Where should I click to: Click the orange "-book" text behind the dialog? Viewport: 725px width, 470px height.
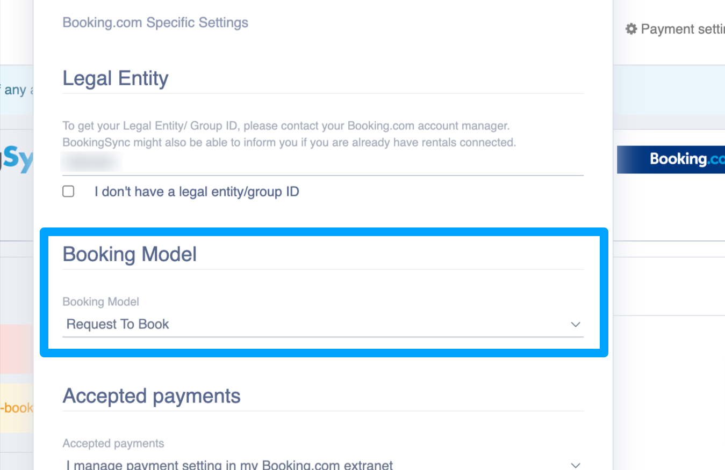tap(17, 408)
